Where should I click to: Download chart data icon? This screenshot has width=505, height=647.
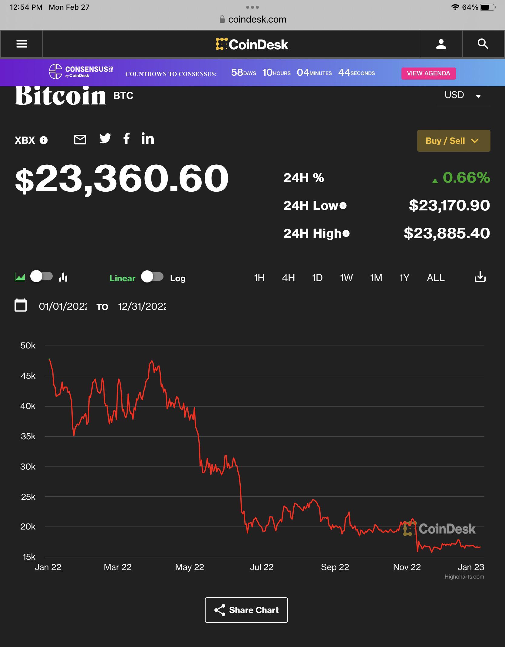point(480,277)
